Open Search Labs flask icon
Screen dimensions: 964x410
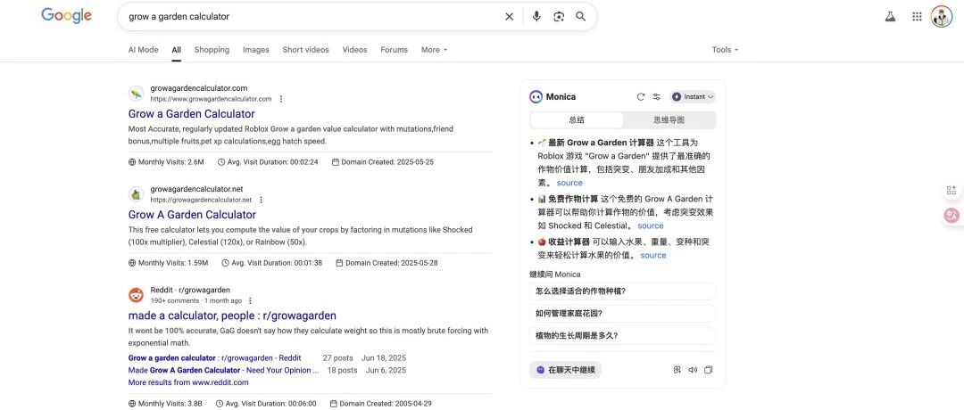[x=890, y=17]
